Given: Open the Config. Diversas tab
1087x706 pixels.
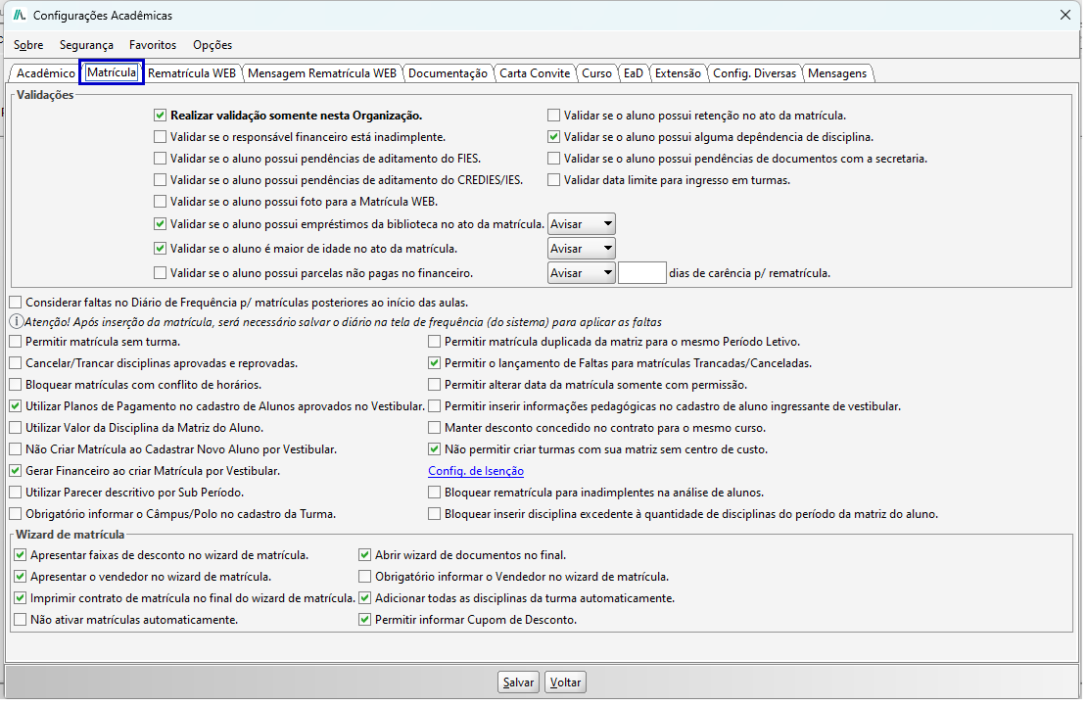Looking at the screenshot, I should pyautogui.click(x=754, y=72).
